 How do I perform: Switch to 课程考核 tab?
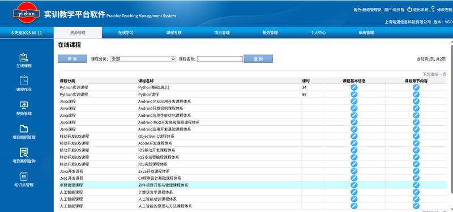174,33
